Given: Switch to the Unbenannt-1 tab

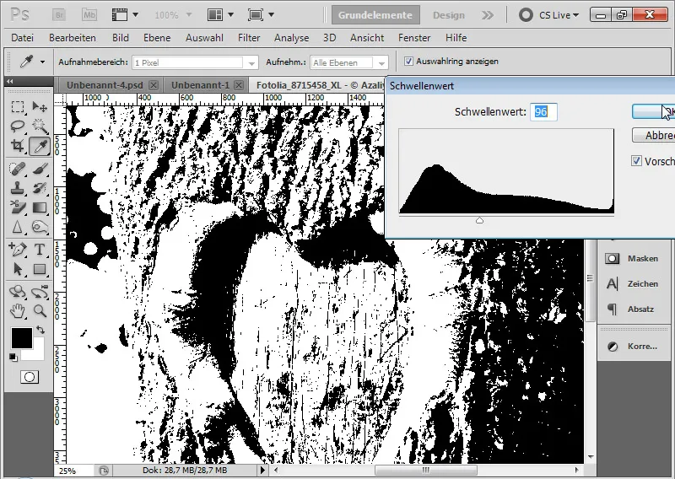Looking at the screenshot, I should click(200, 85).
